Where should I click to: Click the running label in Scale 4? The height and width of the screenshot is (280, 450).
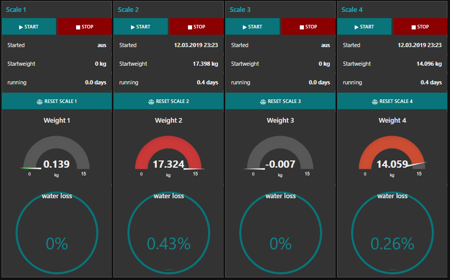[x=353, y=83]
